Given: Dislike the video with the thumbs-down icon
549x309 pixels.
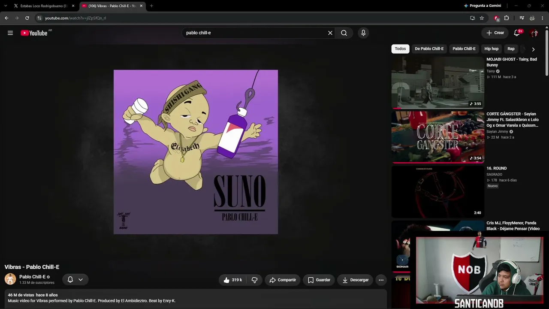Looking at the screenshot, I should 254,280.
